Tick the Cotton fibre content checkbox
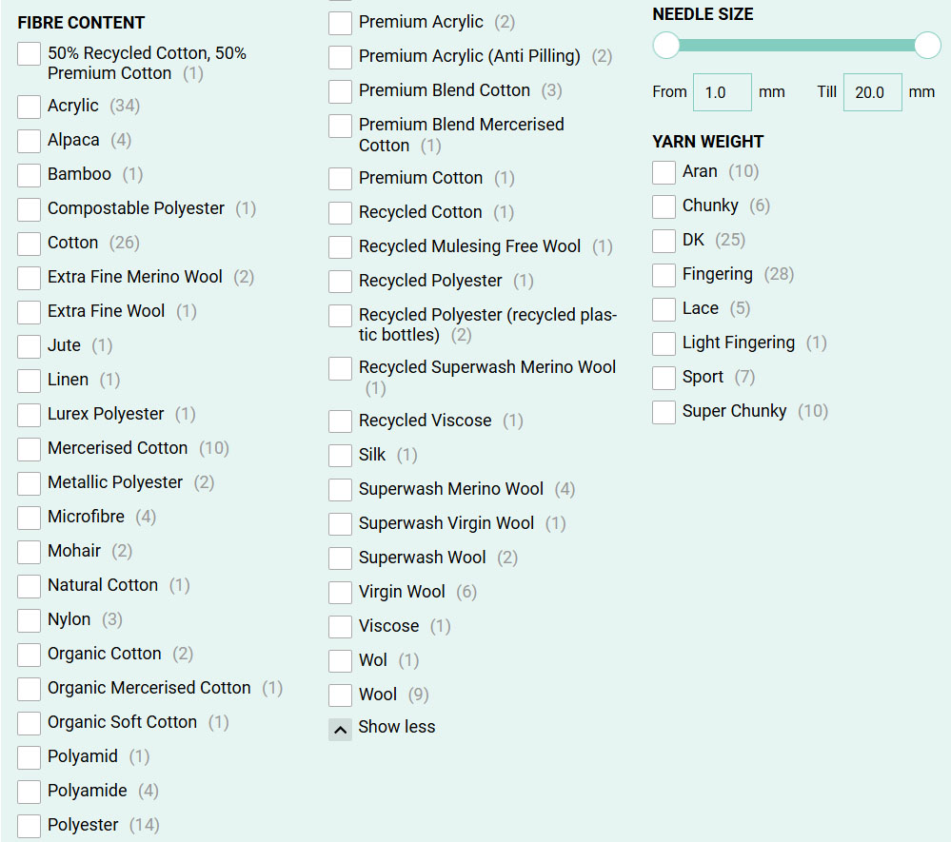The image size is (951, 842). (30, 244)
